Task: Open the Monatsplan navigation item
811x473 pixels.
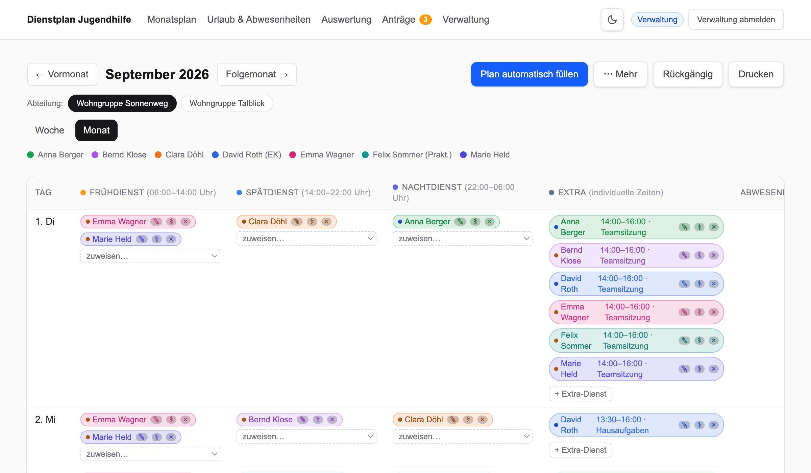Action: point(172,20)
